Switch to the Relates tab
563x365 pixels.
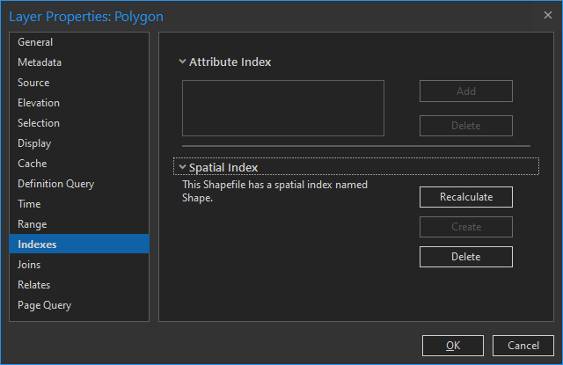pyautogui.click(x=33, y=285)
